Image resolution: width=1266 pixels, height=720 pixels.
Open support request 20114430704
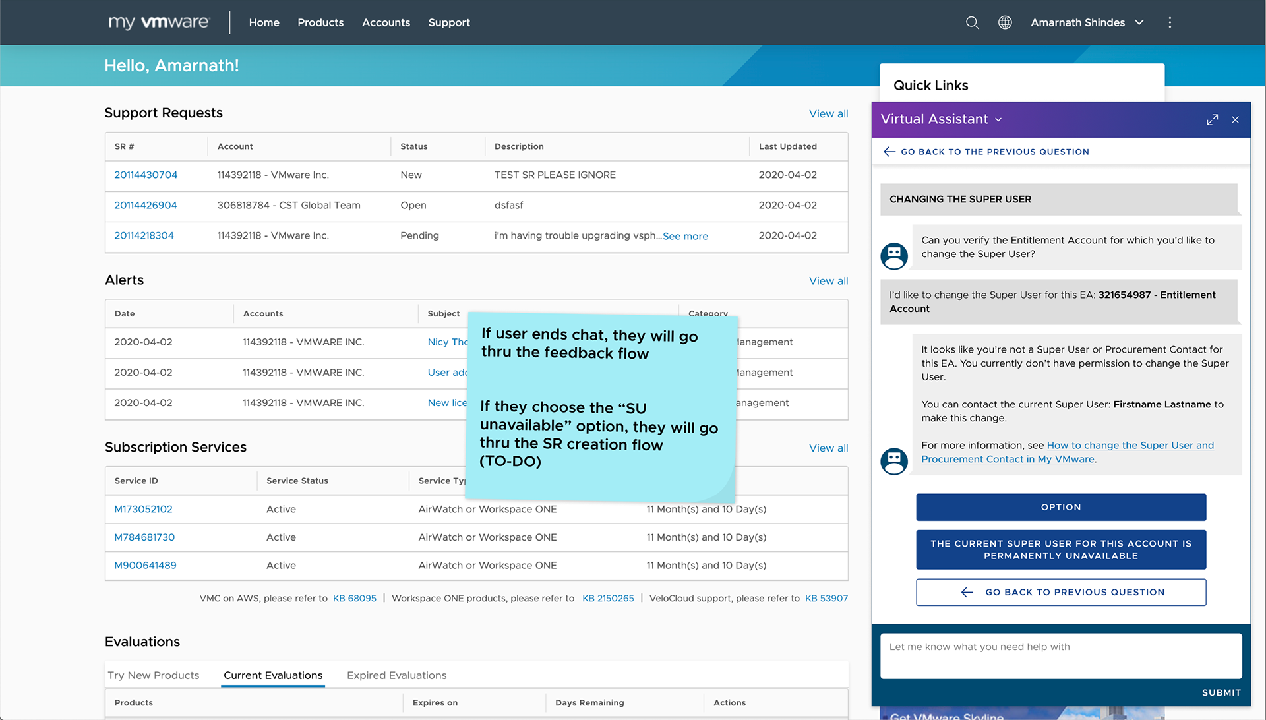(x=146, y=175)
